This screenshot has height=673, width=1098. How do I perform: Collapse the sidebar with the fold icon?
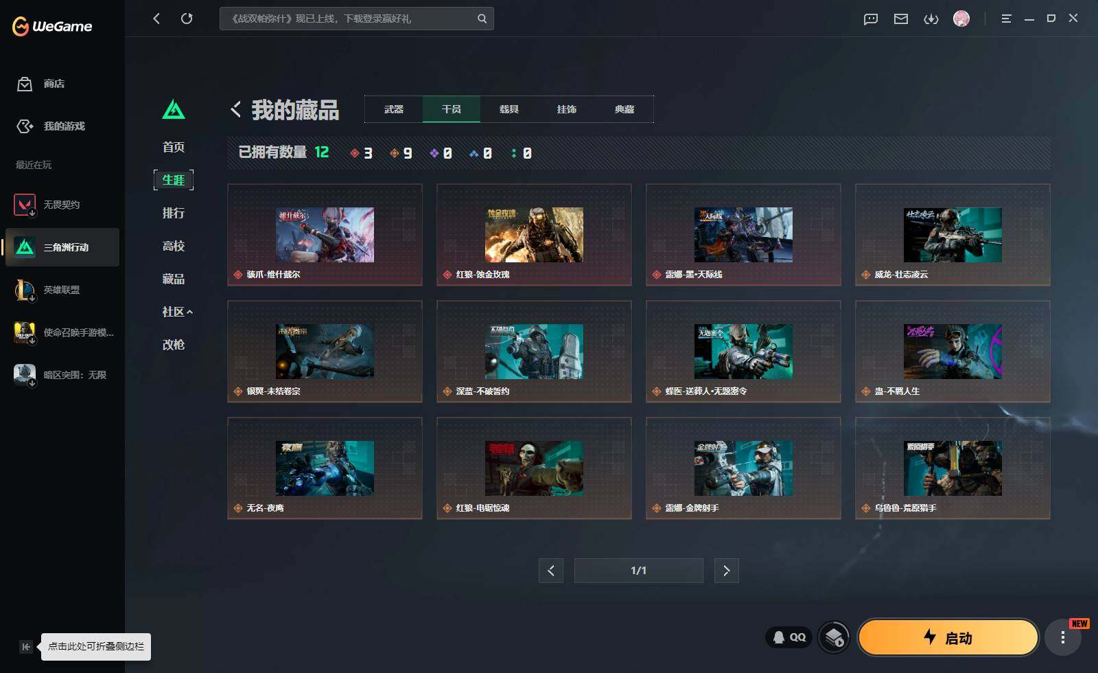[26, 646]
